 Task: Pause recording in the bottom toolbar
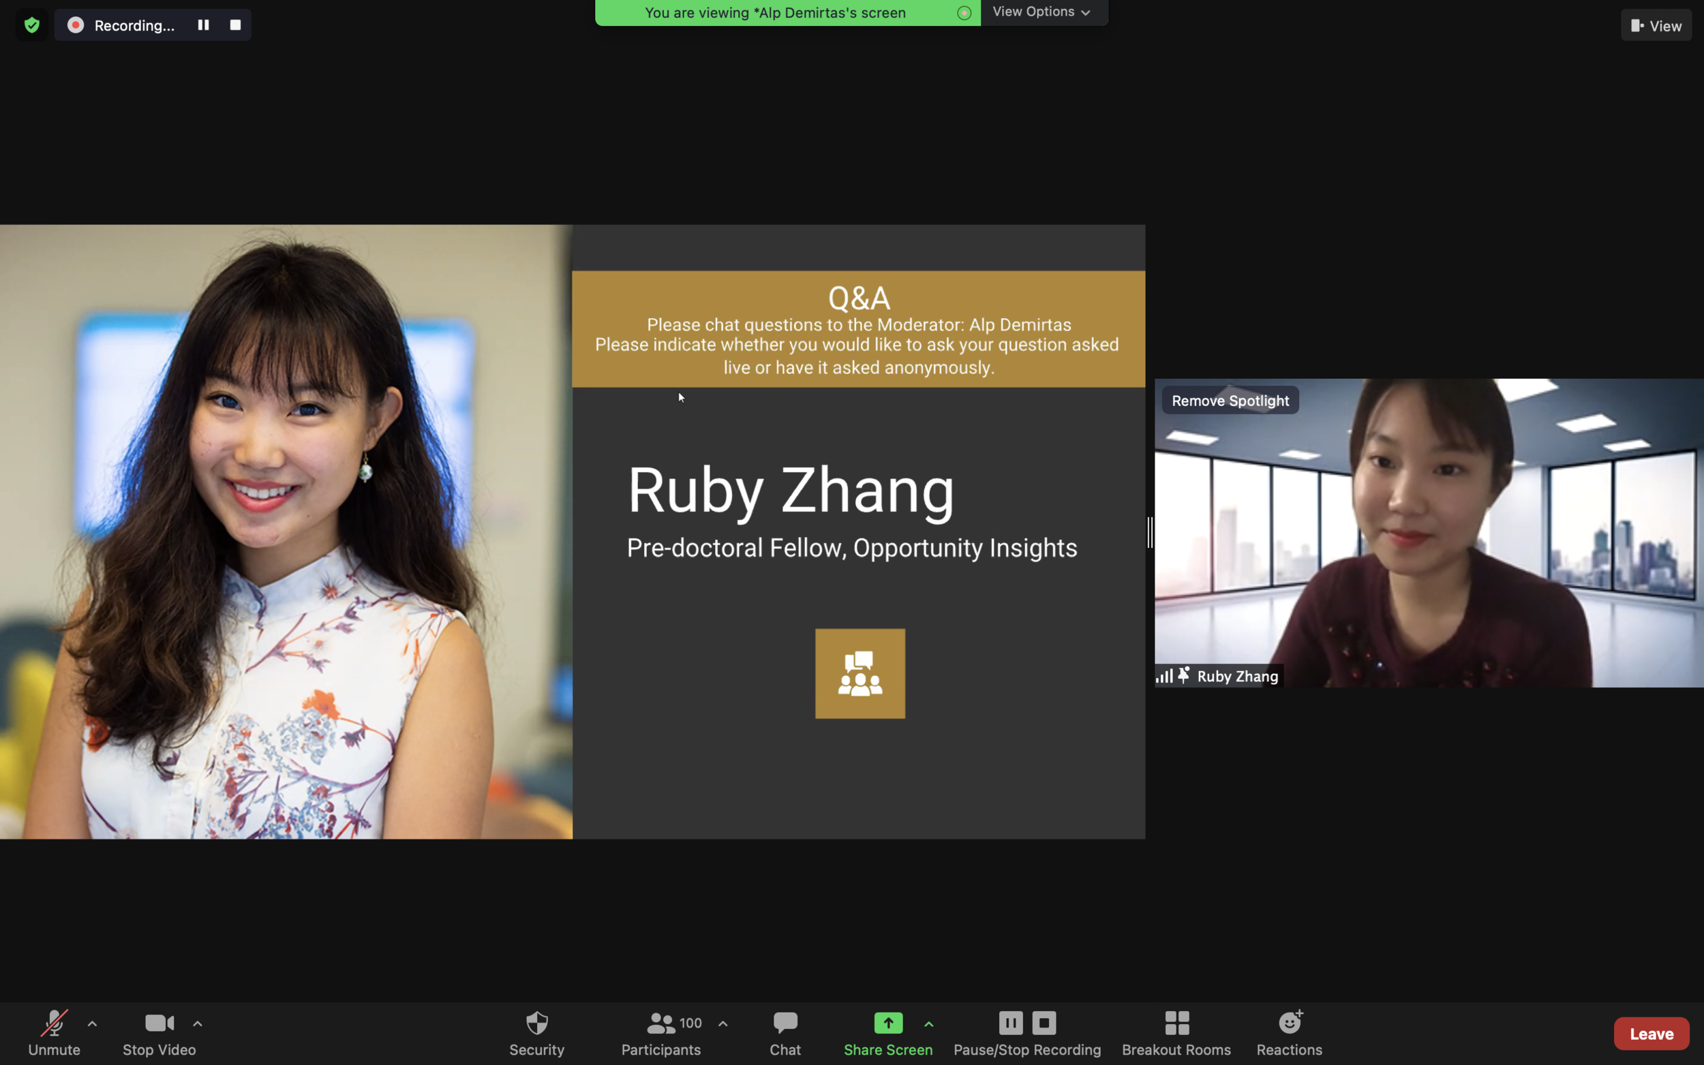[x=1011, y=1023]
